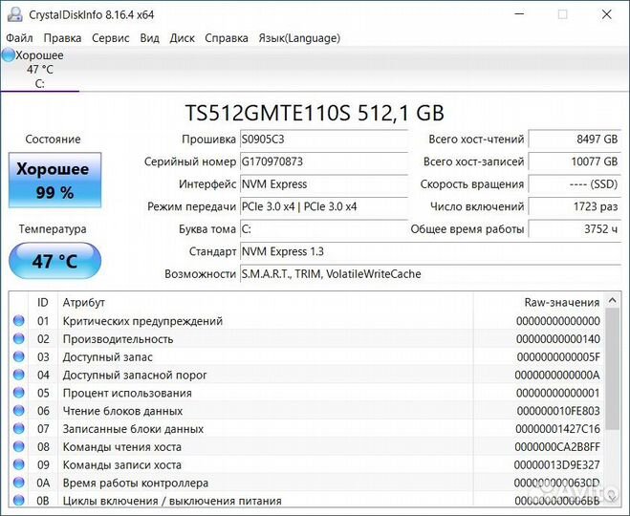Select row Процент использования
This screenshot has width=630, height=516.
click(x=306, y=393)
